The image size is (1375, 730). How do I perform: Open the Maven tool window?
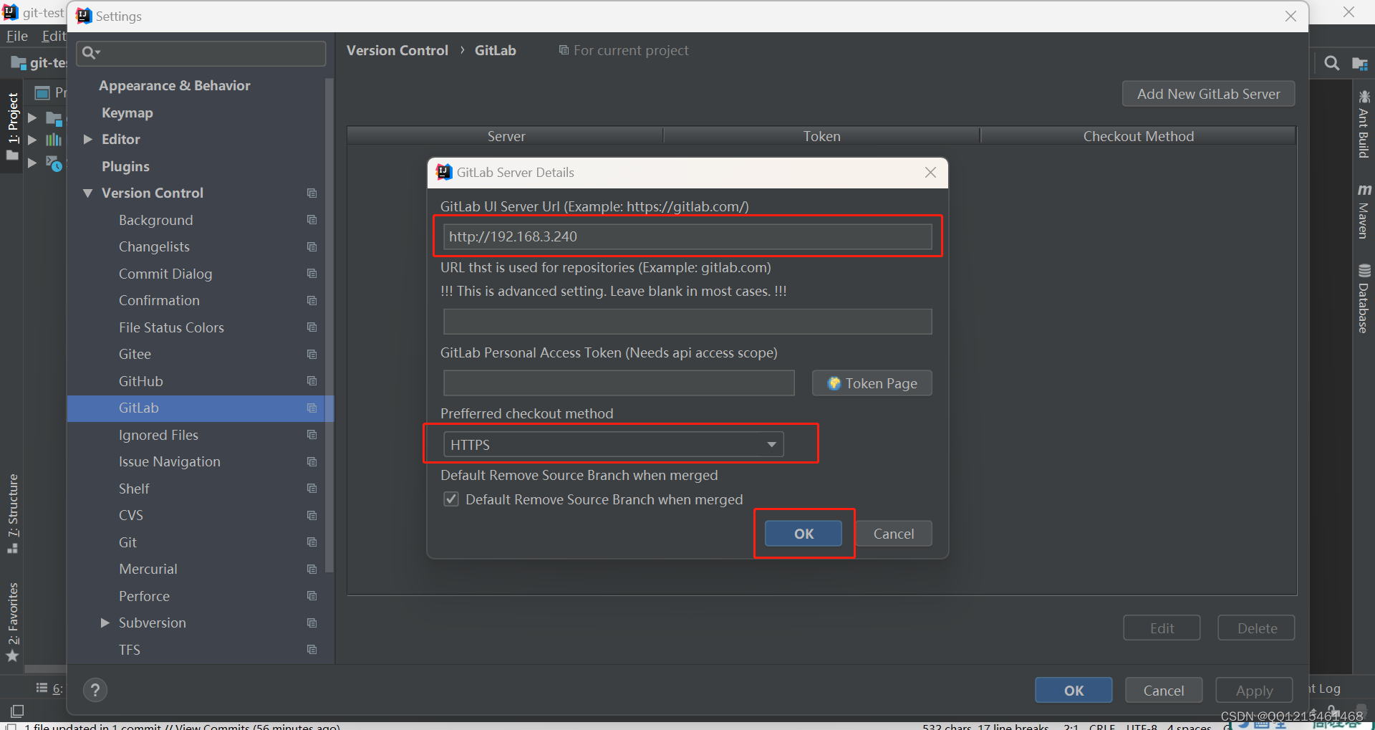click(x=1364, y=212)
